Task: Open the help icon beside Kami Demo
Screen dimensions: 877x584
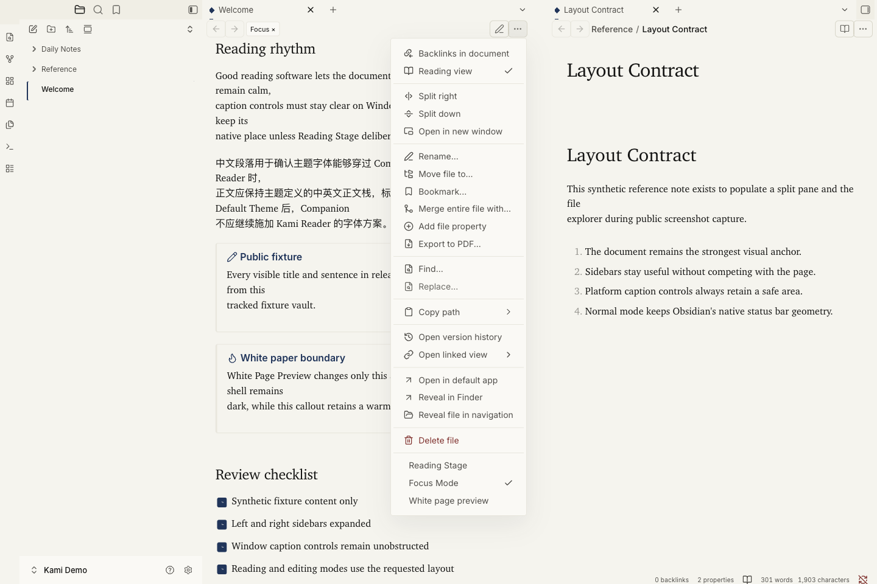Action: pos(170,570)
